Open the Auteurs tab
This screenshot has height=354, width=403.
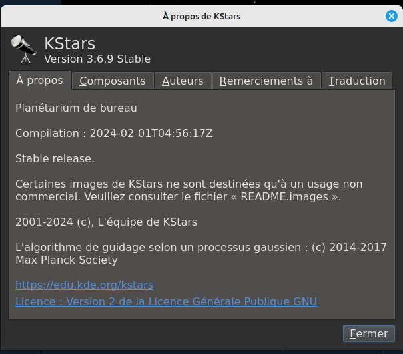coord(183,81)
